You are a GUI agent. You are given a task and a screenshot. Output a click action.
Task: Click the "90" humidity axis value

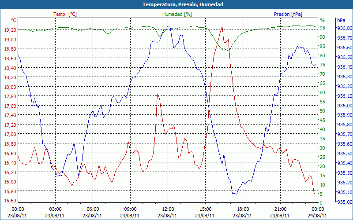323,37
